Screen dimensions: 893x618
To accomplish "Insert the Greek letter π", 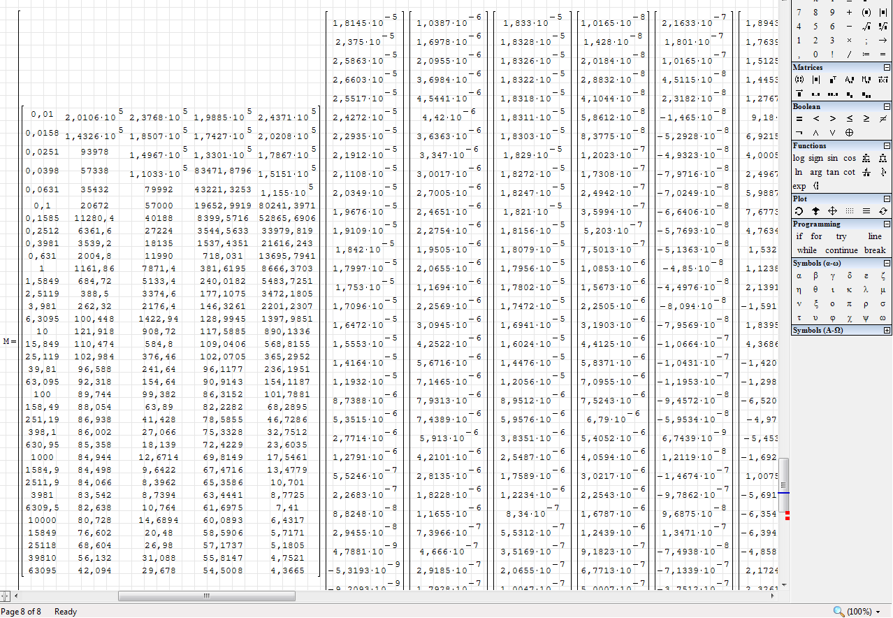I will 849,304.
